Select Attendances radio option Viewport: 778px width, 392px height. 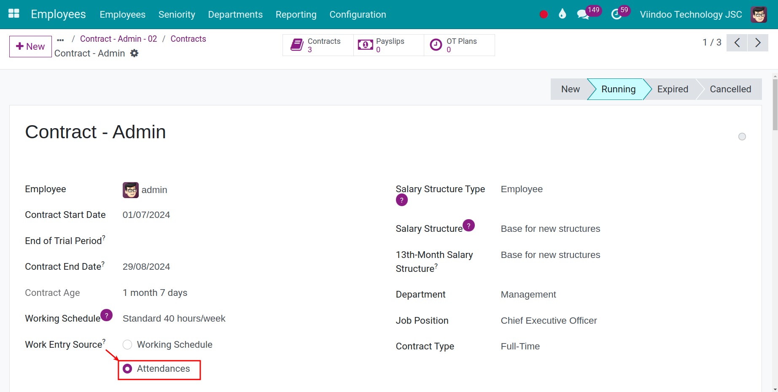click(127, 369)
